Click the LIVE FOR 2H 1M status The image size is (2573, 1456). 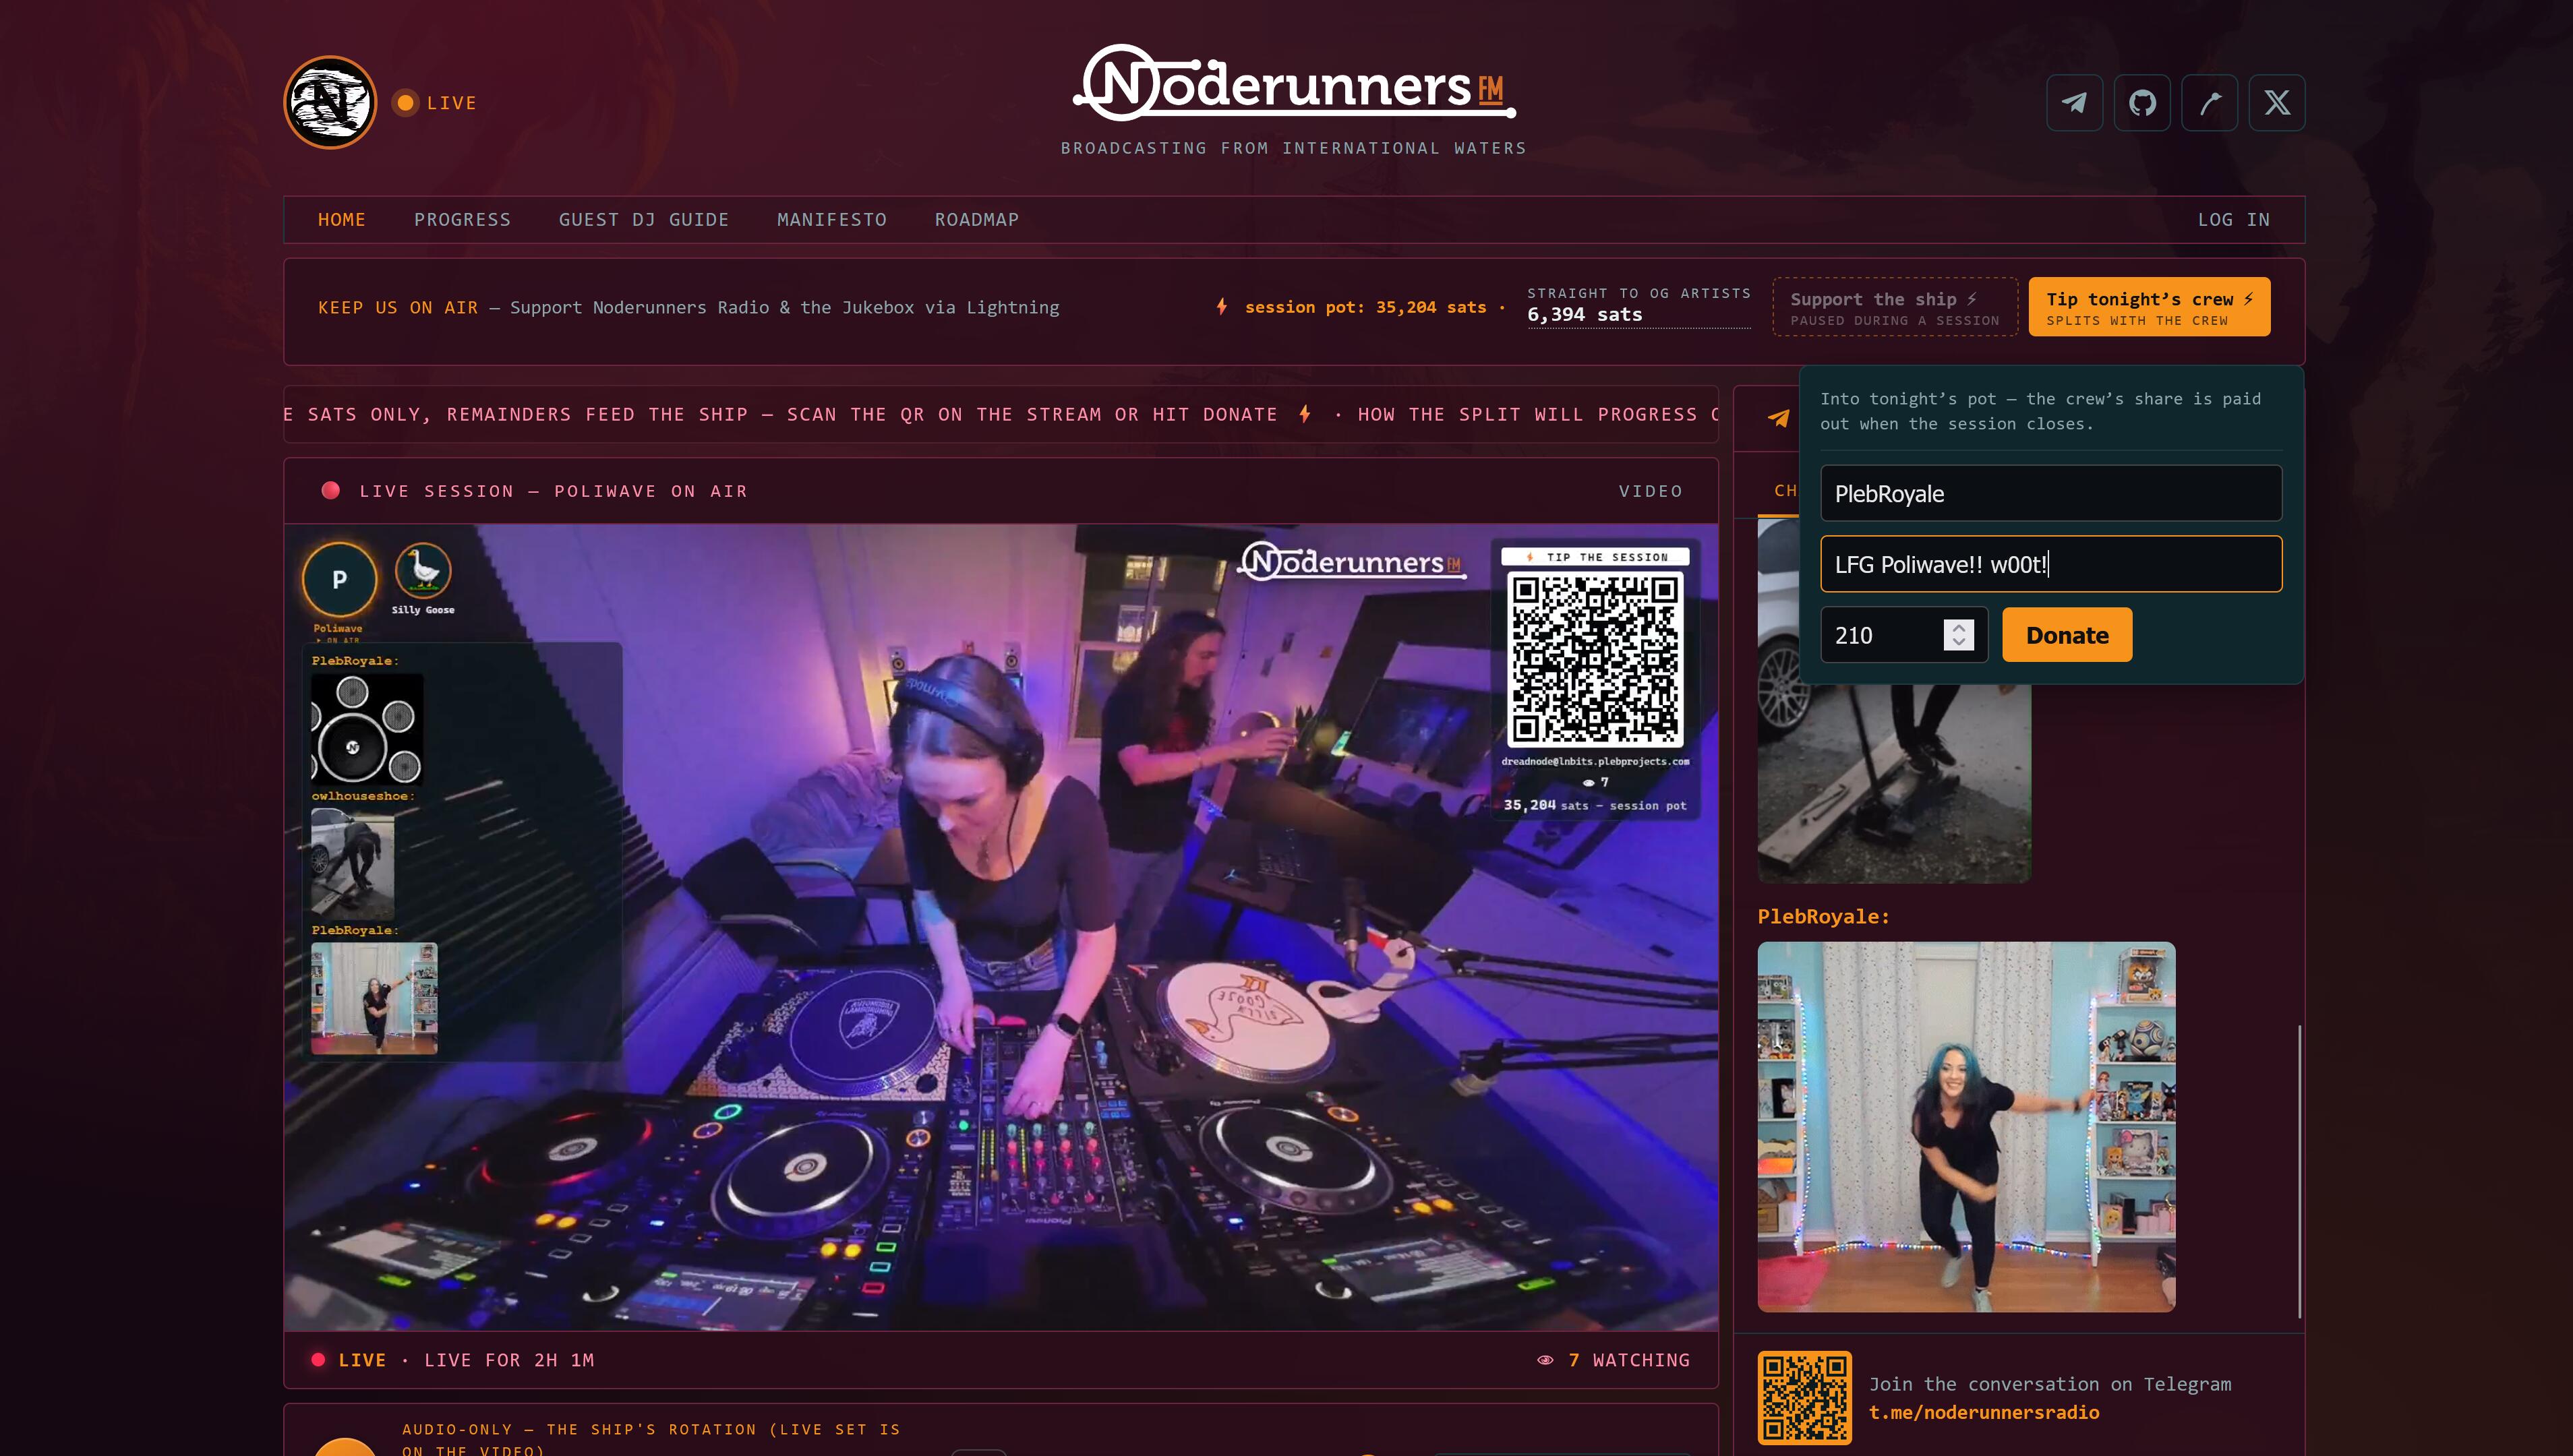(x=509, y=1360)
